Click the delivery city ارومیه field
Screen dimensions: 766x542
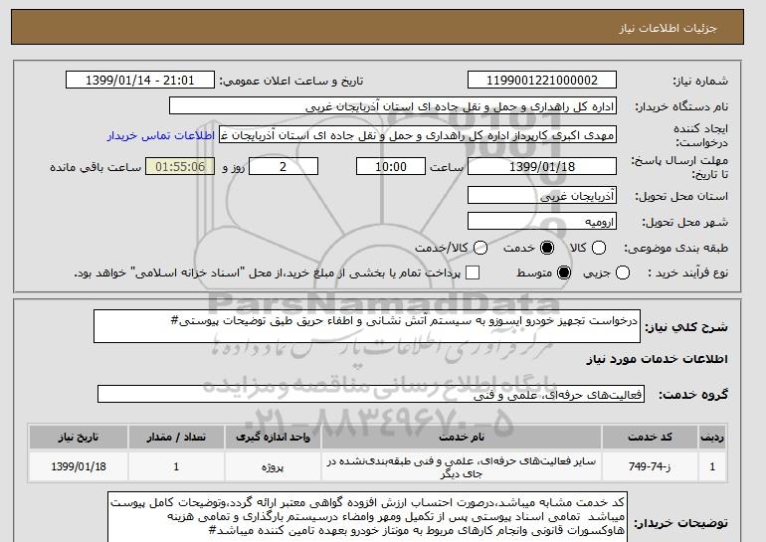(x=542, y=221)
